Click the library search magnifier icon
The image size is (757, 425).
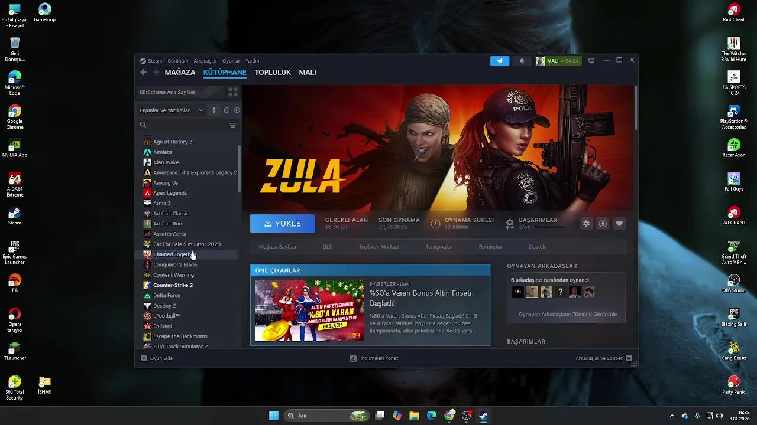point(143,125)
